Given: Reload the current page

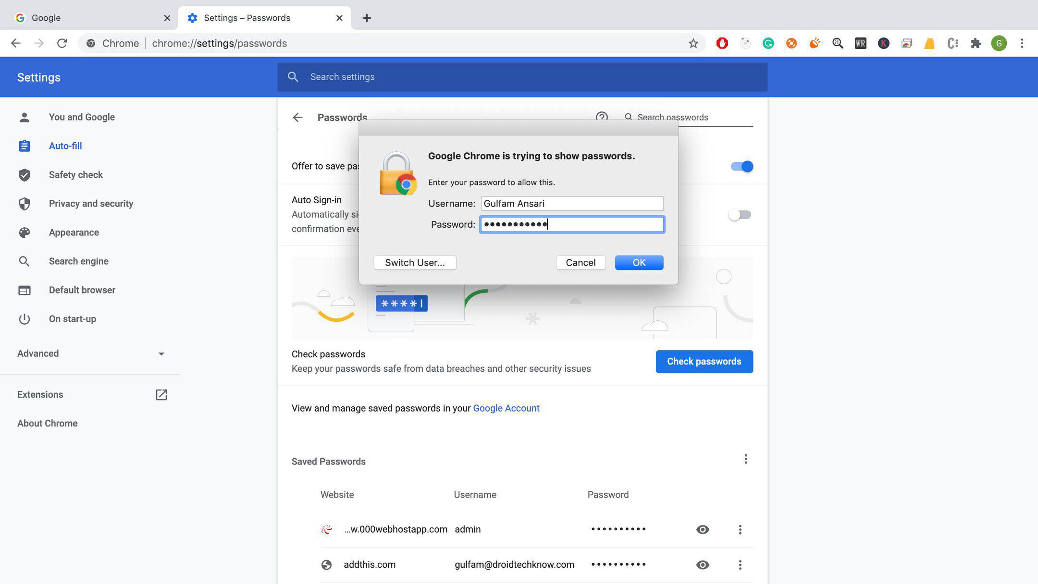Looking at the screenshot, I should click(62, 43).
